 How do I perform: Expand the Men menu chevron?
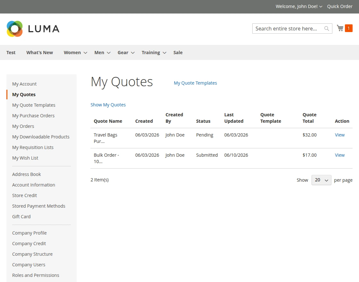109,53
